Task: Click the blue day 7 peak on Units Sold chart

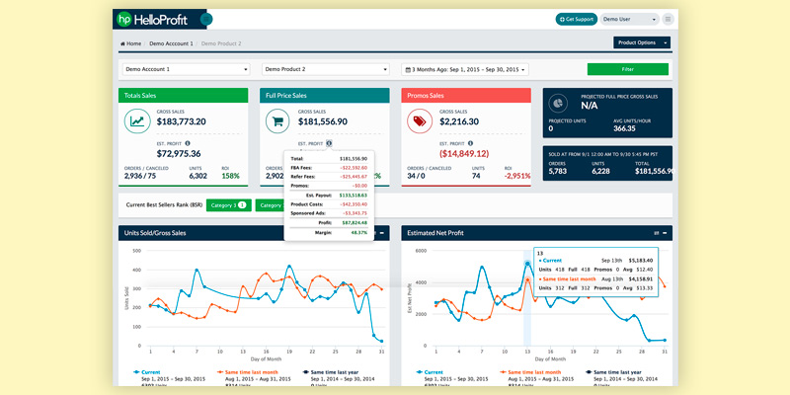Action: pyautogui.click(x=197, y=270)
